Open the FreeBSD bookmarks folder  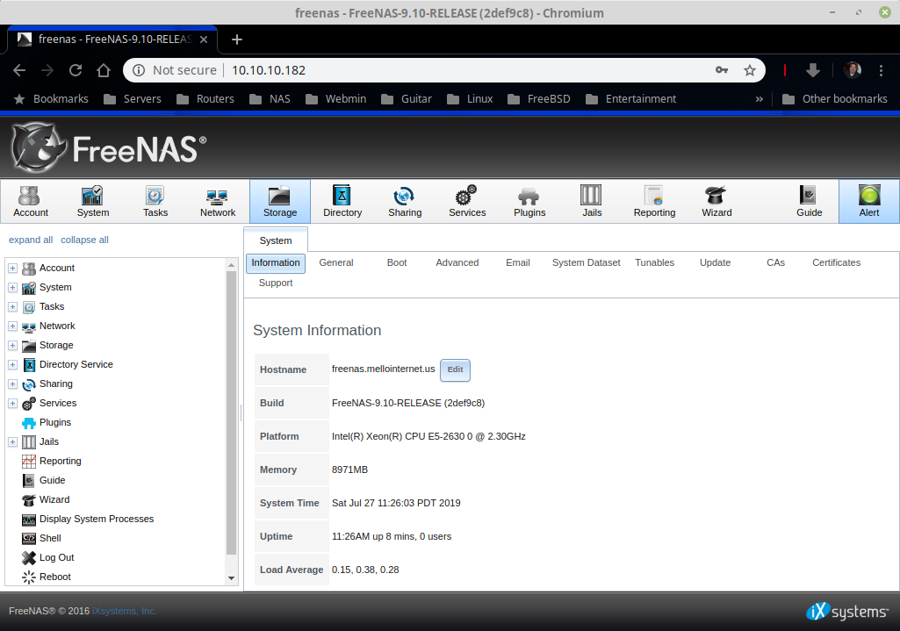pyautogui.click(x=539, y=99)
